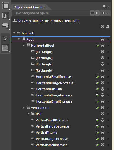This screenshot has width=114, height=150.
Task: Select the Template tree item
Action: coord(28,33)
